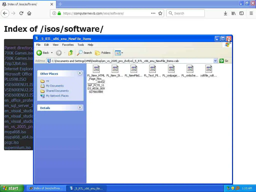Open the File menu in Explorer
Screen dimensions: 256x192
coord(38,45)
